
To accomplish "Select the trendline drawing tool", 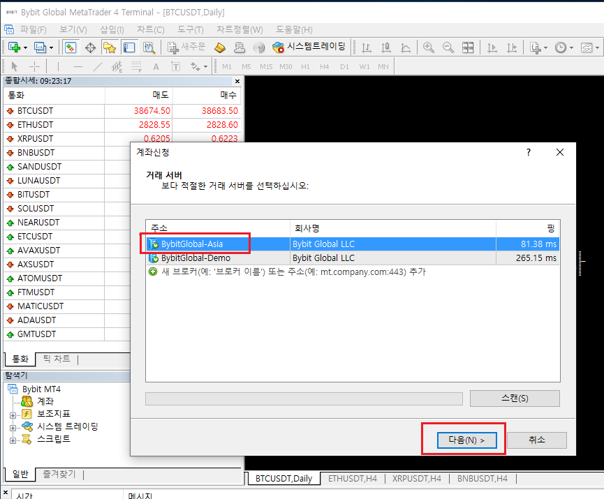I will coord(98,66).
